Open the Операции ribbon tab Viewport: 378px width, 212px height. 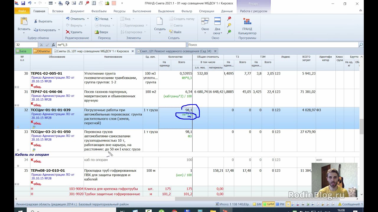206,11
